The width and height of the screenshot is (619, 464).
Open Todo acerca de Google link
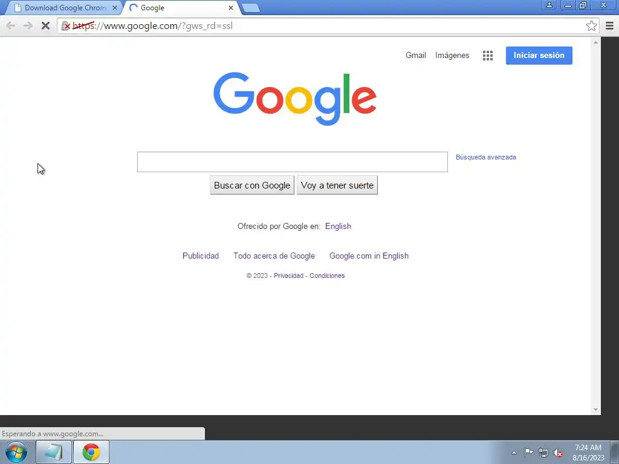coord(274,256)
